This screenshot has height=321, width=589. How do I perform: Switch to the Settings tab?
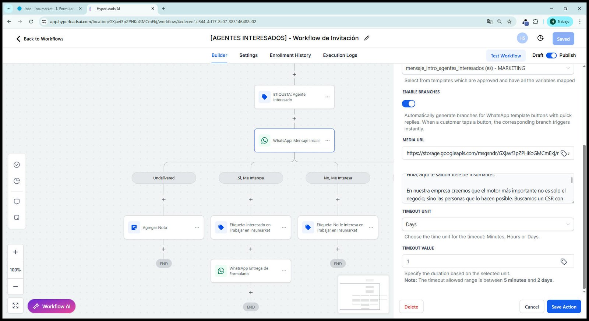248,55
